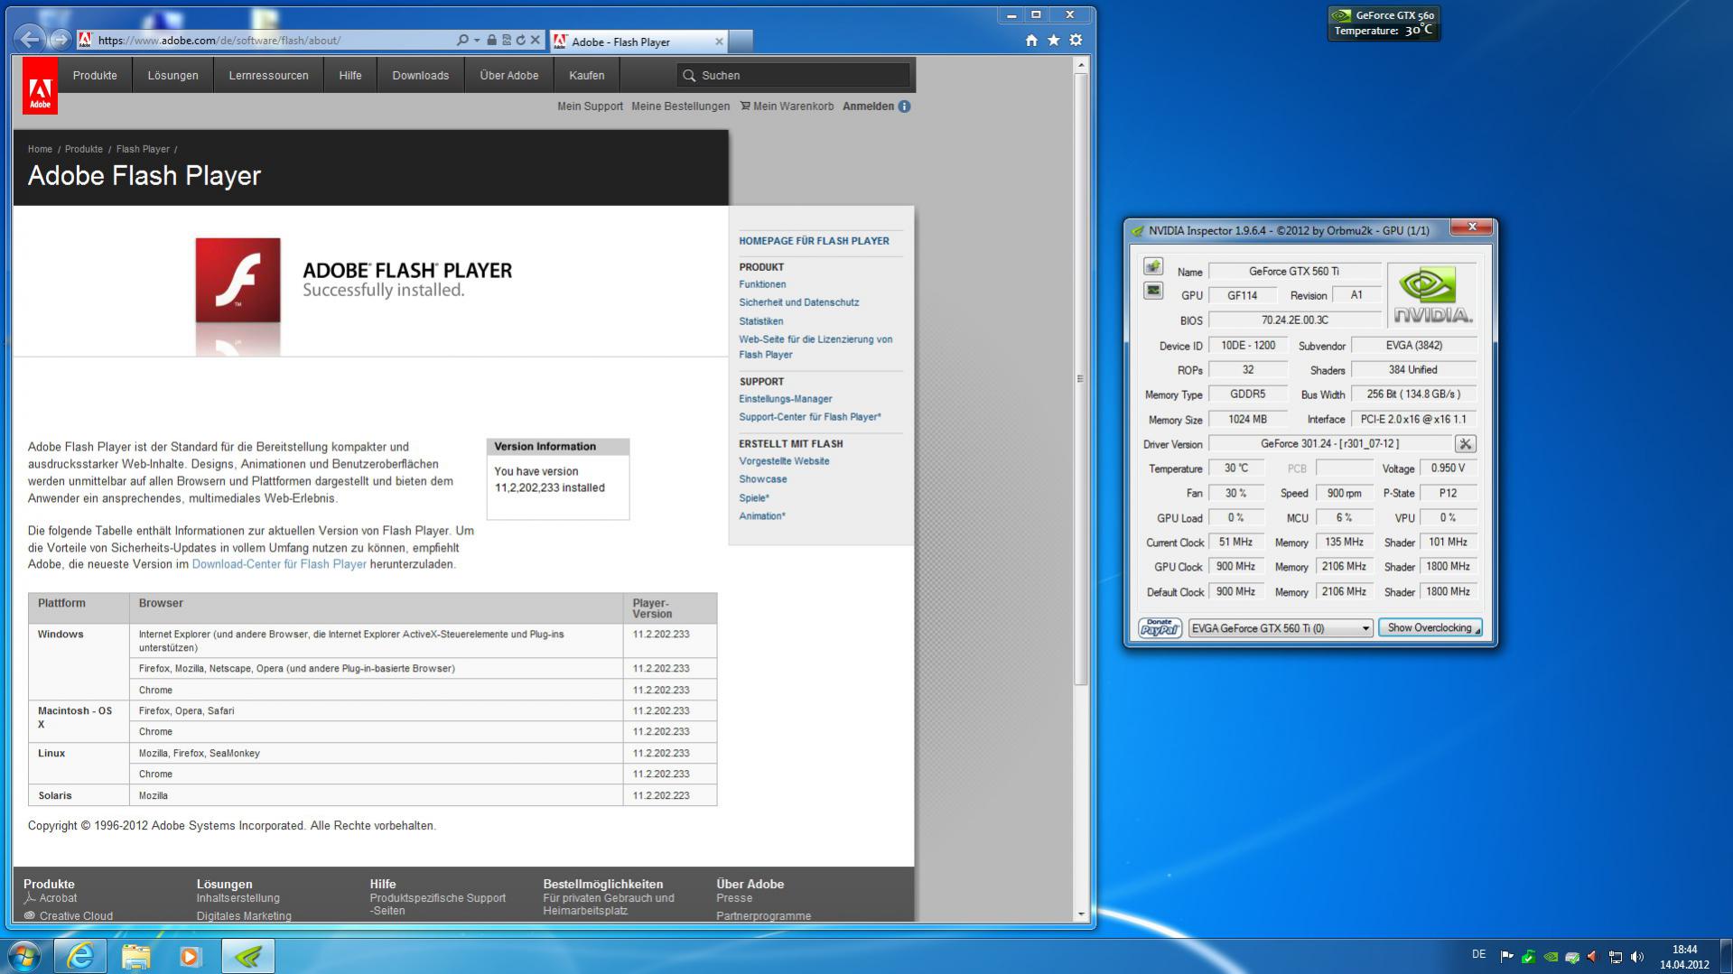Click the Mein Warenkorb cart link
Screen dimensions: 1733x974
coord(787,107)
